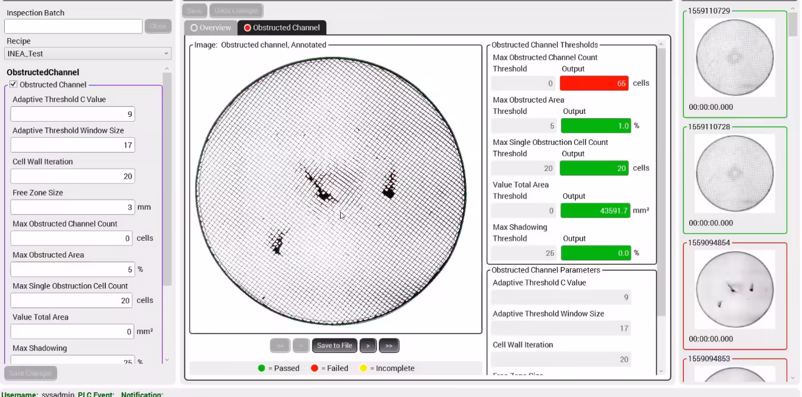This screenshot has width=802, height=397.
Task: Click the Save to File button
Action: point(334,345)
